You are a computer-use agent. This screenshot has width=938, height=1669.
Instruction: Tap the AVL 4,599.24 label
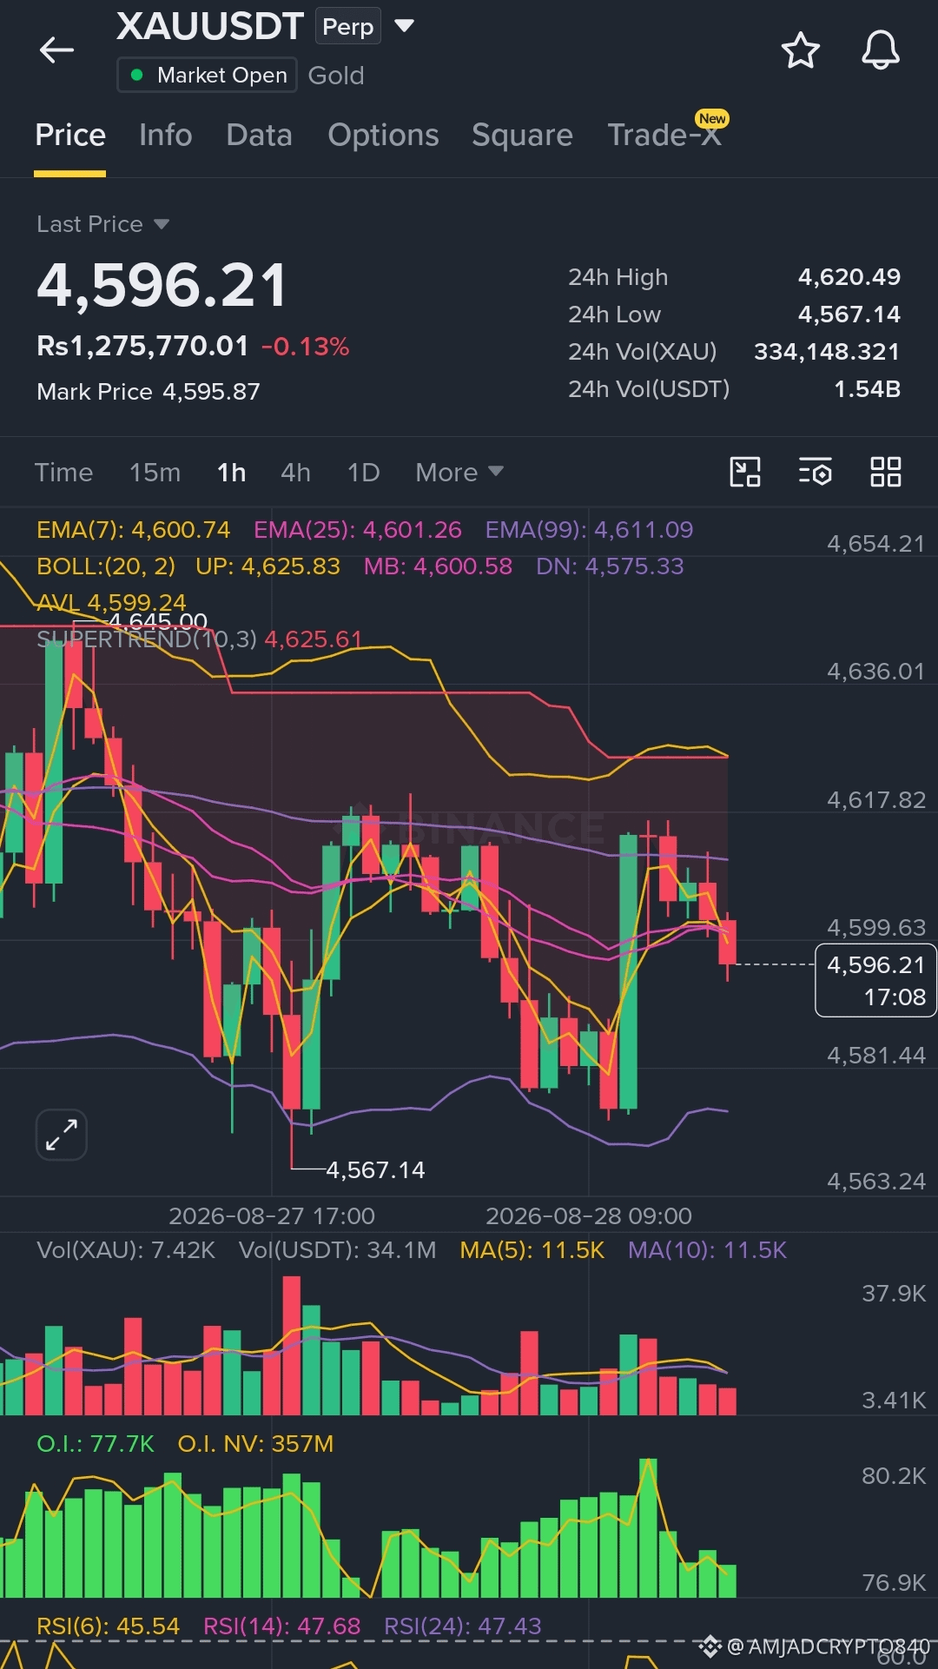coord(111,602)
